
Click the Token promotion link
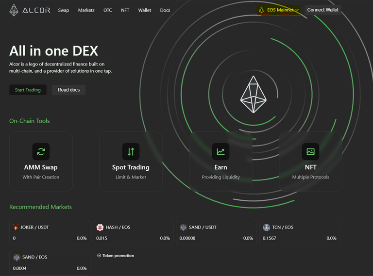(x=116, y=256)
